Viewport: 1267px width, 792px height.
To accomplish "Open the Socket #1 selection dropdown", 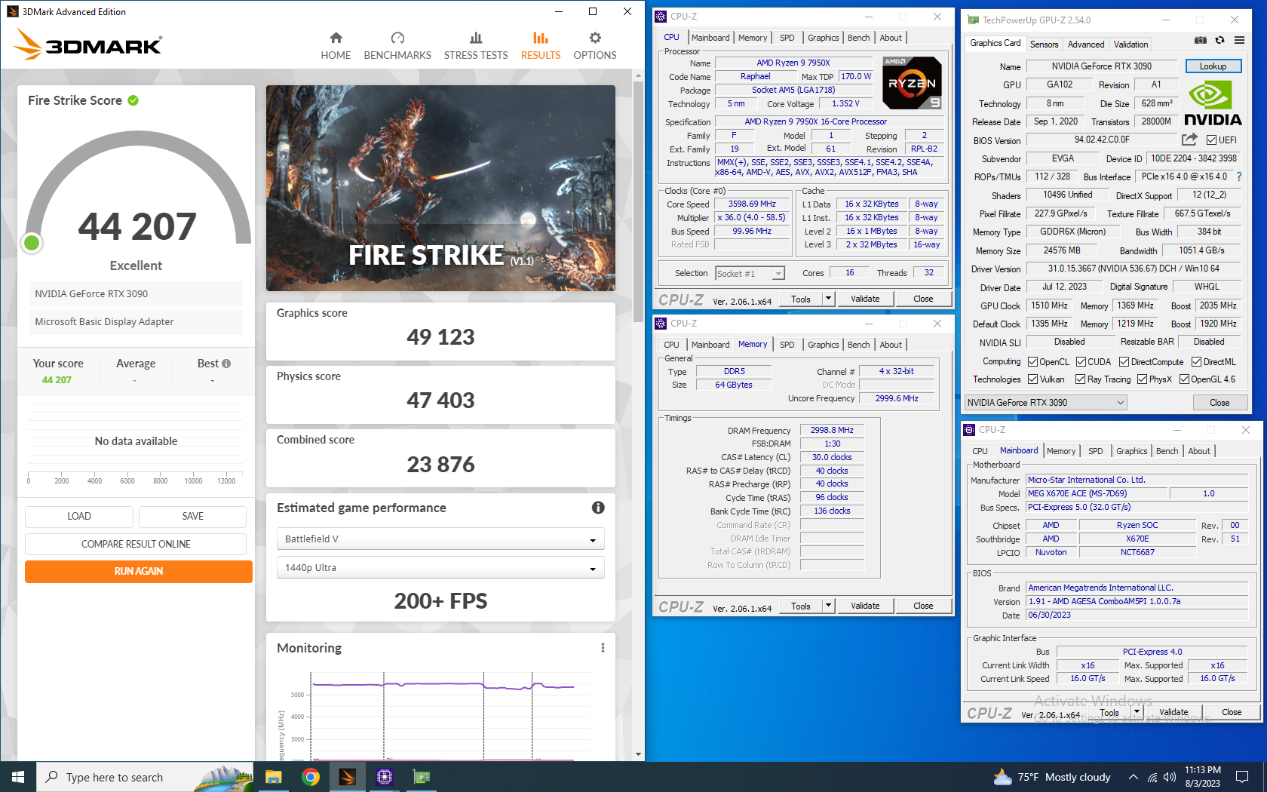I will (x=750, y=273).
